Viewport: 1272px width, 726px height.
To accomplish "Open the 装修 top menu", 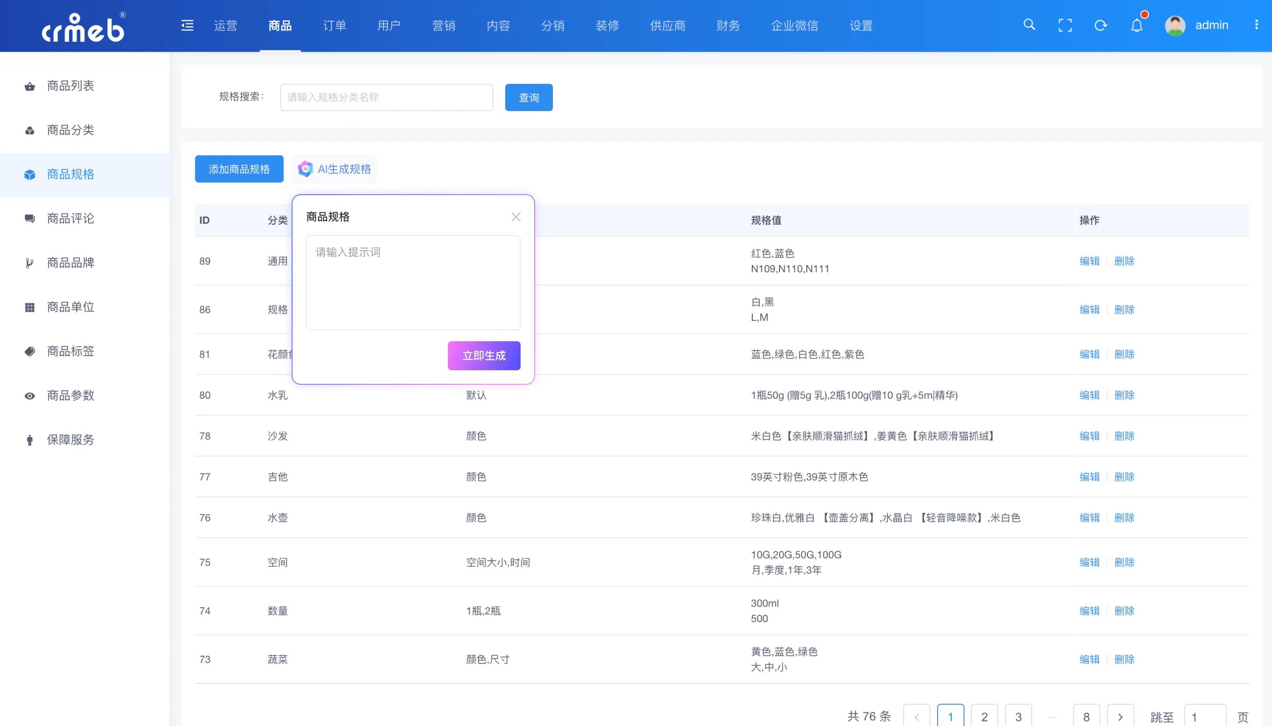I will coord(607,25).
